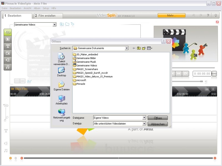Switch to the 2 Film erstellen tab

[x=49, y=16]
